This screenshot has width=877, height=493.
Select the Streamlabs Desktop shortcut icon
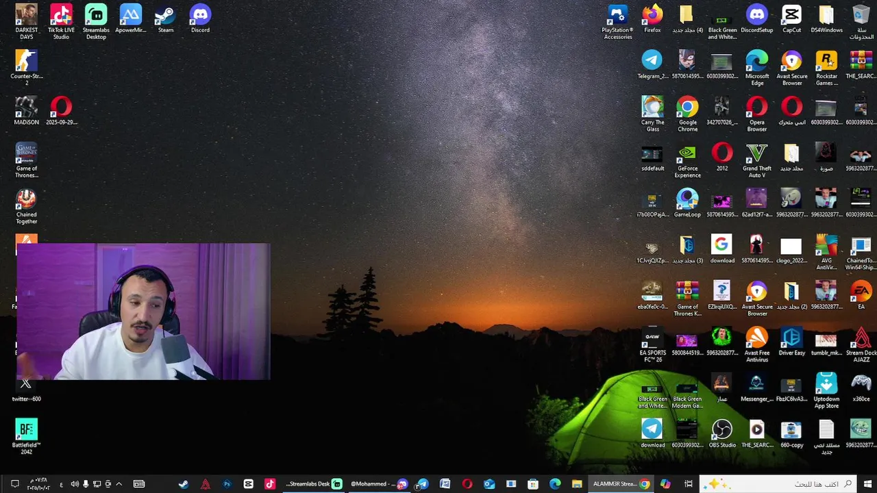96,22
